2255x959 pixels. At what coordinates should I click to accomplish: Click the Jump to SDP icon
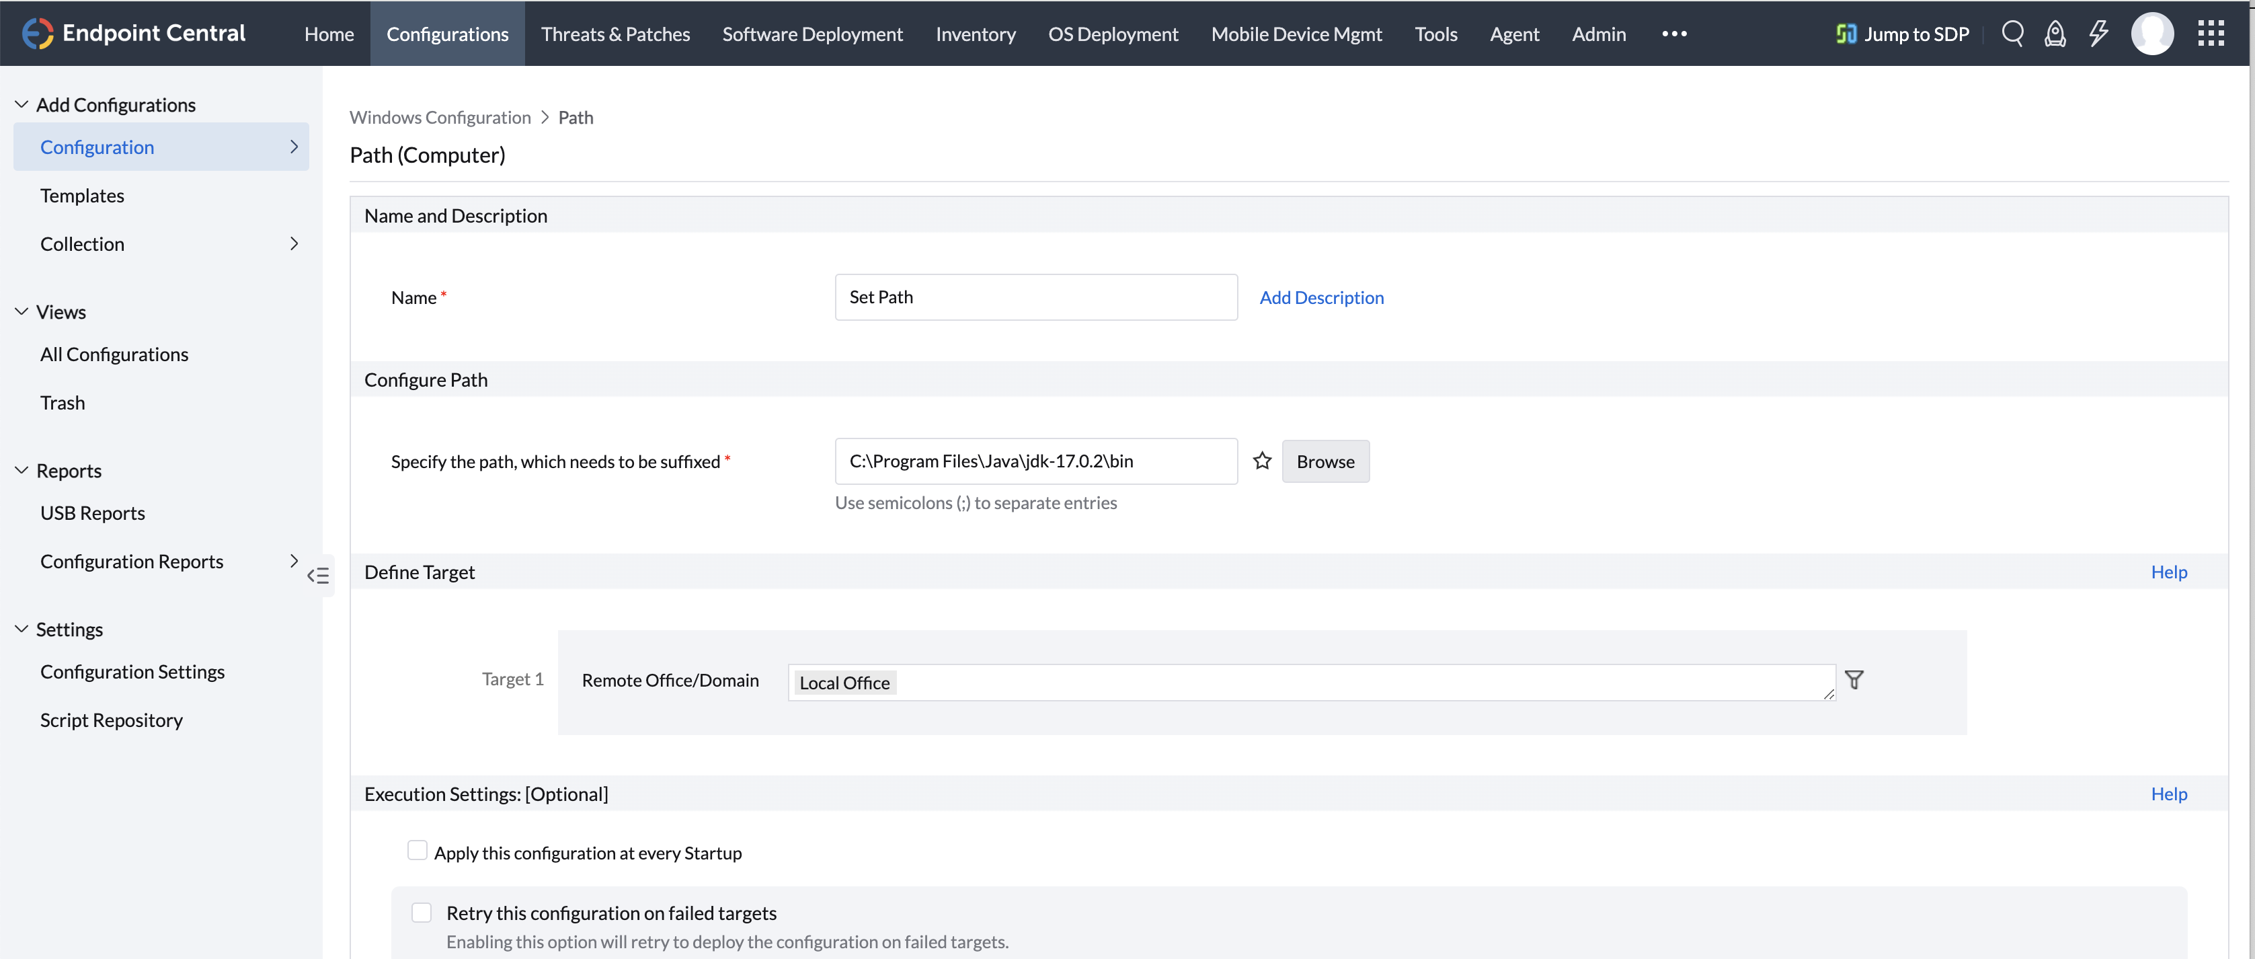coord(1846,33)
